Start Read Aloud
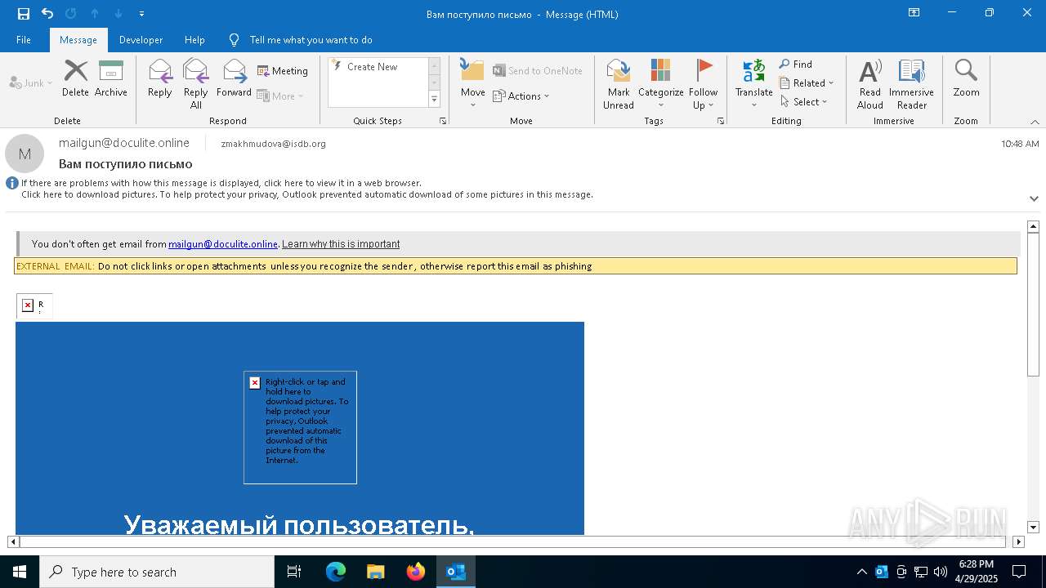1046x588 pixels. [870, 83]
